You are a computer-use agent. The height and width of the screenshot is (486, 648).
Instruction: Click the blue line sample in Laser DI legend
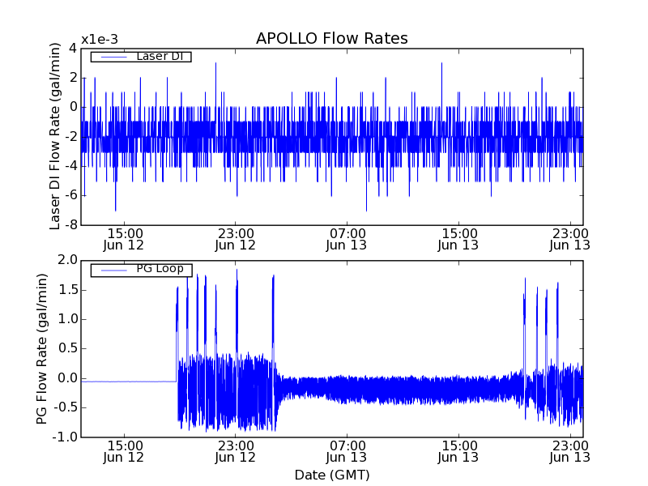[x=112, y=57]
